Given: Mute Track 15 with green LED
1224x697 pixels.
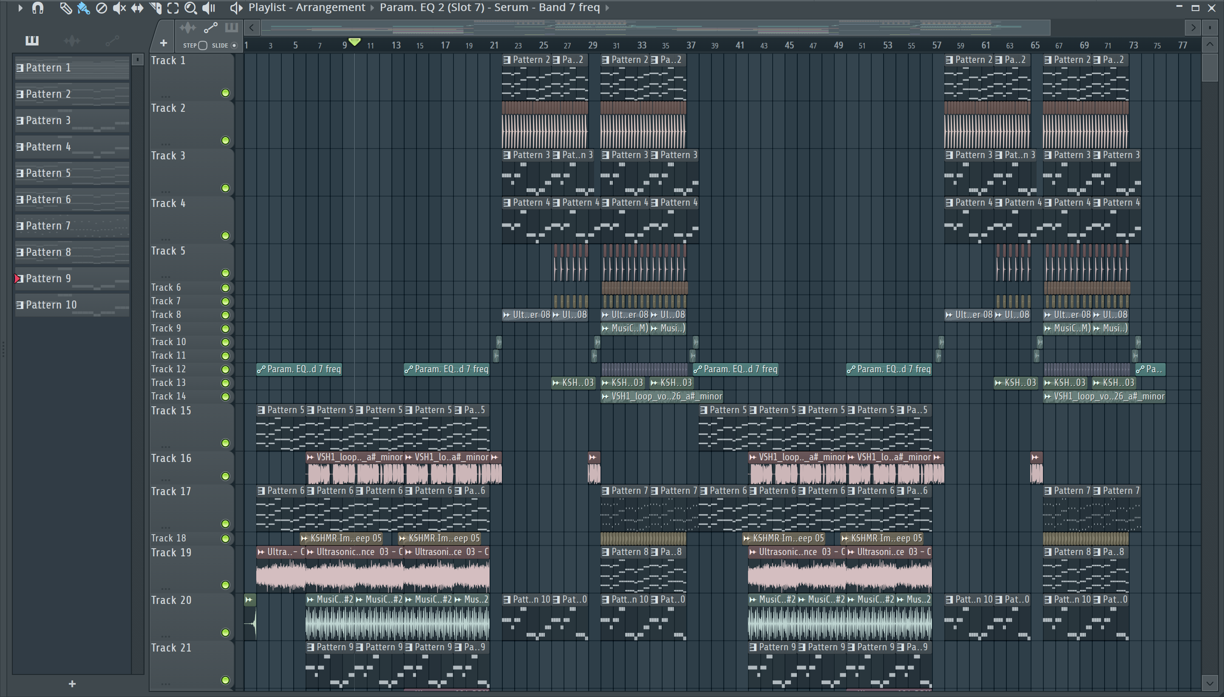Looking at the screenshot, I should (x=225, y=443).
